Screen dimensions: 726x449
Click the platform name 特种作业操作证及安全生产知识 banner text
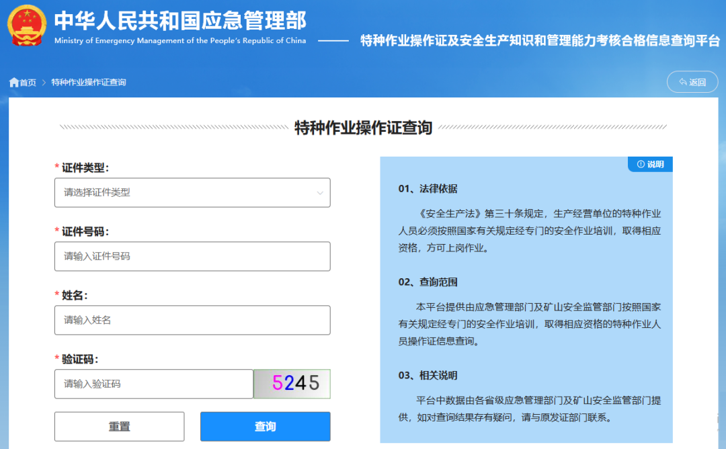[540, 41]
